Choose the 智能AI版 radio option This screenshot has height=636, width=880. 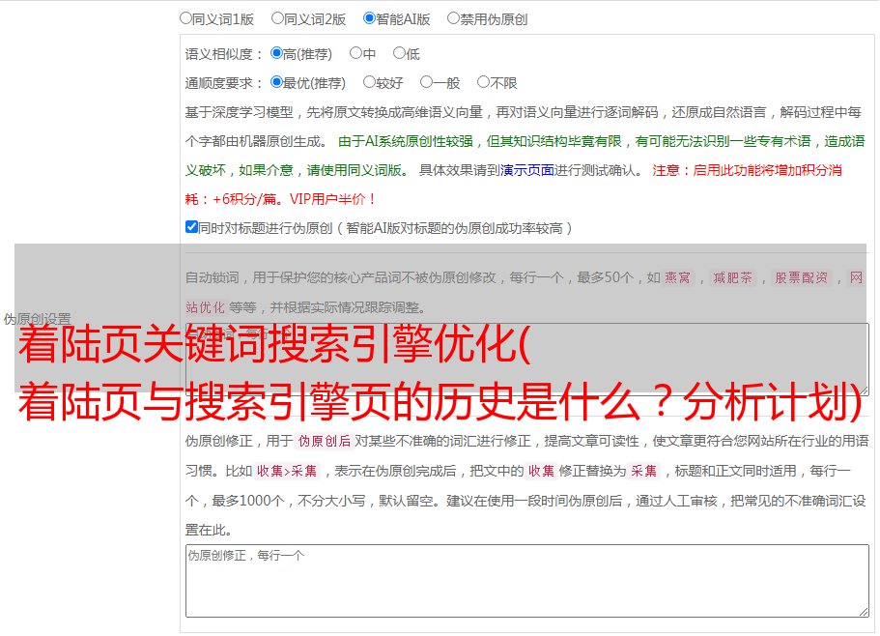(x=369, y=18)
